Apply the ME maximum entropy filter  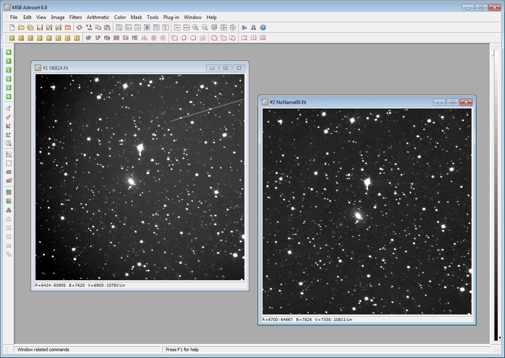point(135,37)
